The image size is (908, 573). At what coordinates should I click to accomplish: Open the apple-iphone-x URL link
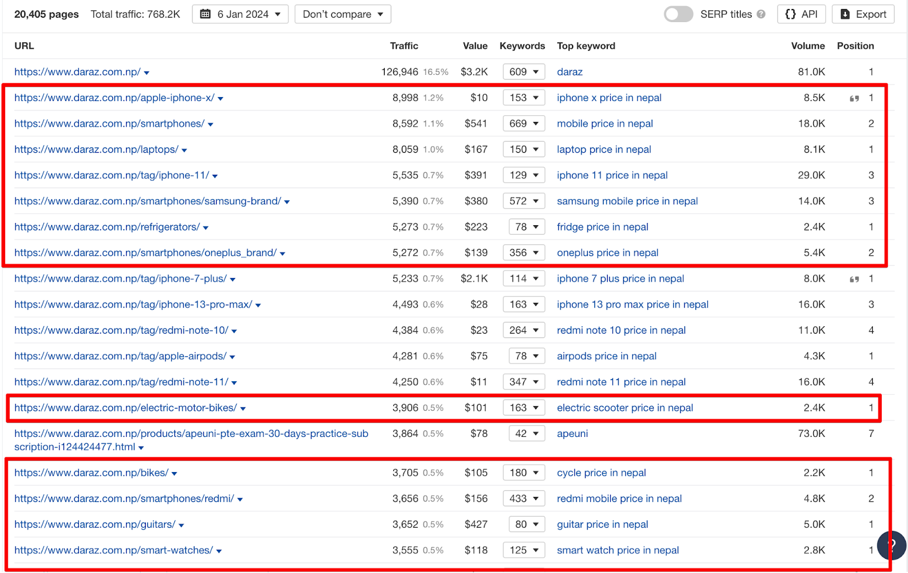pos(114,98)
